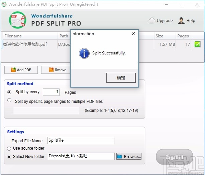
Task: Click the PDF Split Pro scissors logo
Action: [x=18, y=20]
